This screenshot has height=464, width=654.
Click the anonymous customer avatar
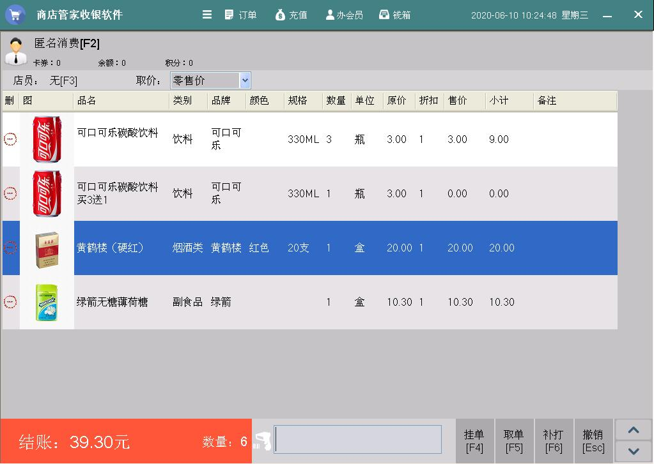pyautogui.click(x=15, y=50)
